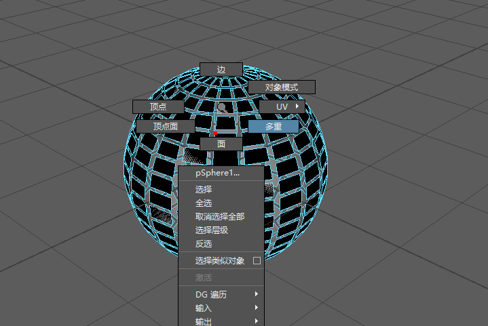Choose 顶点 (Vertex) component mode
488x326 pixels.
pos(158,106)
